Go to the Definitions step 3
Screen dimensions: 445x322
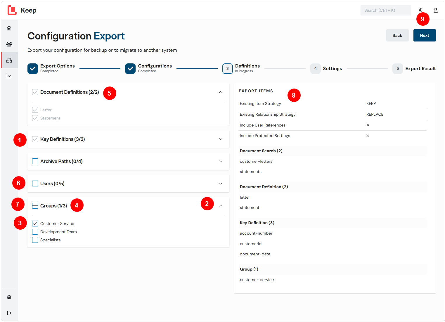(x=228, y=69)
